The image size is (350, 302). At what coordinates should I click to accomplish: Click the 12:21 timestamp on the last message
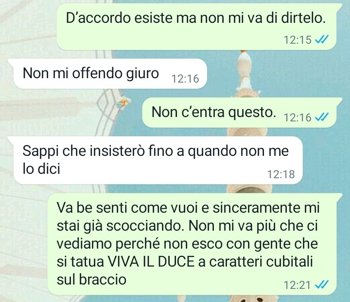pos(297,285)
